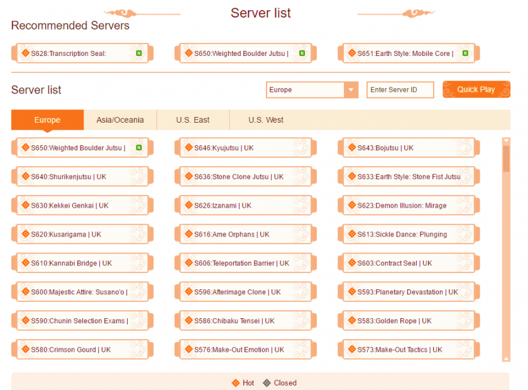Click the green N badge on recommended S651

pos(465,53)
